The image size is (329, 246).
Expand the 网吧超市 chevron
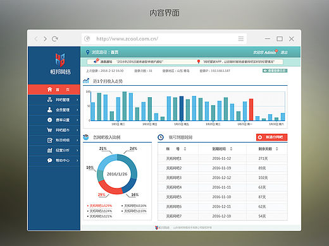[x=77, y=130]
